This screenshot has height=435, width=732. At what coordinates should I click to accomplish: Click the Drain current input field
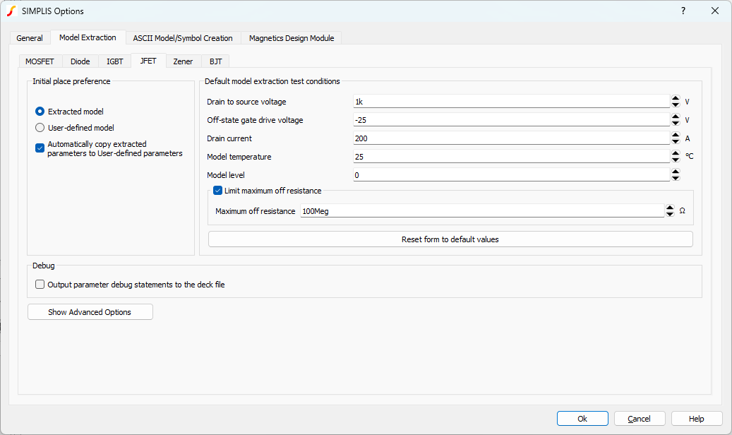click(510, 138)
